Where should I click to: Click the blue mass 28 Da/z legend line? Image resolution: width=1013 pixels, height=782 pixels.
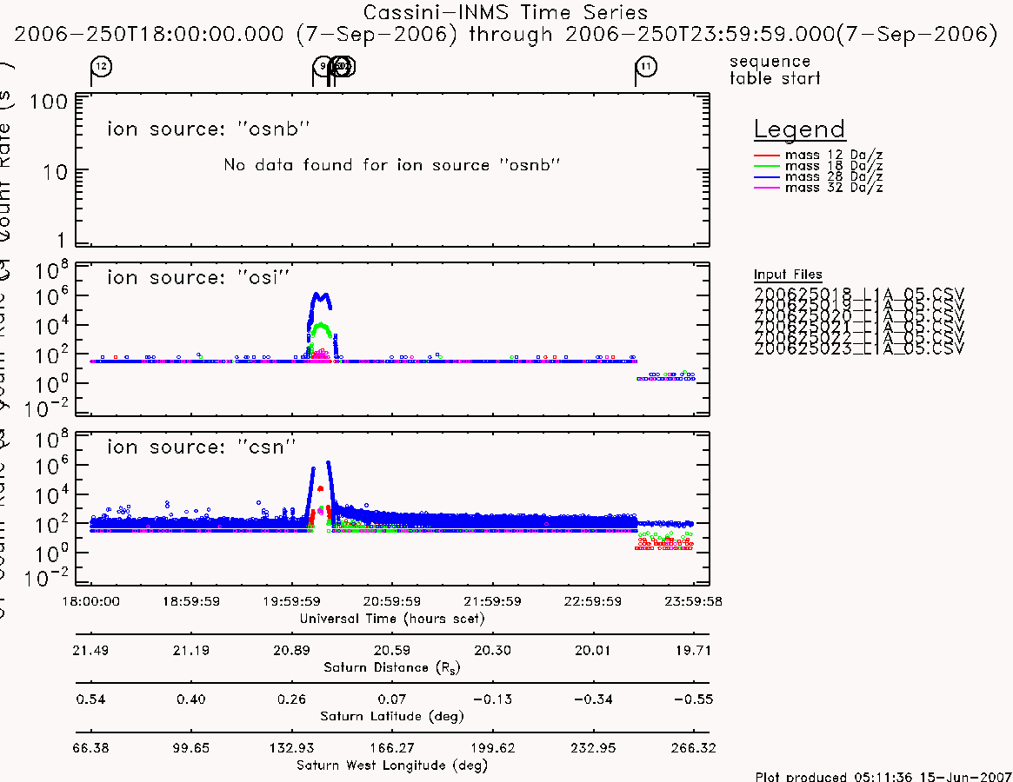766,177
